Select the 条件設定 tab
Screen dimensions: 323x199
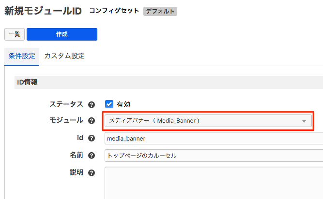point(22,56)
